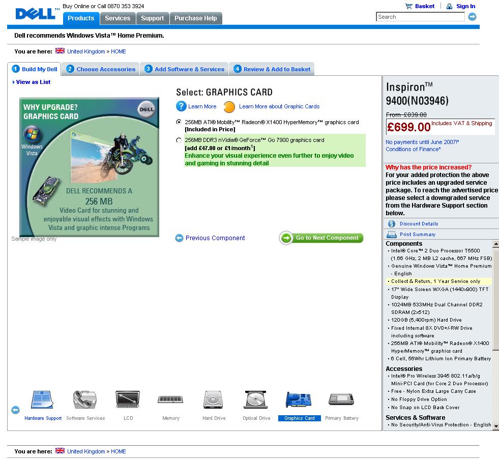Select the LCD laptop screen icon
The height and width of the screenshot is (460, 499).
pyautogui.click(x=128, y=400)
